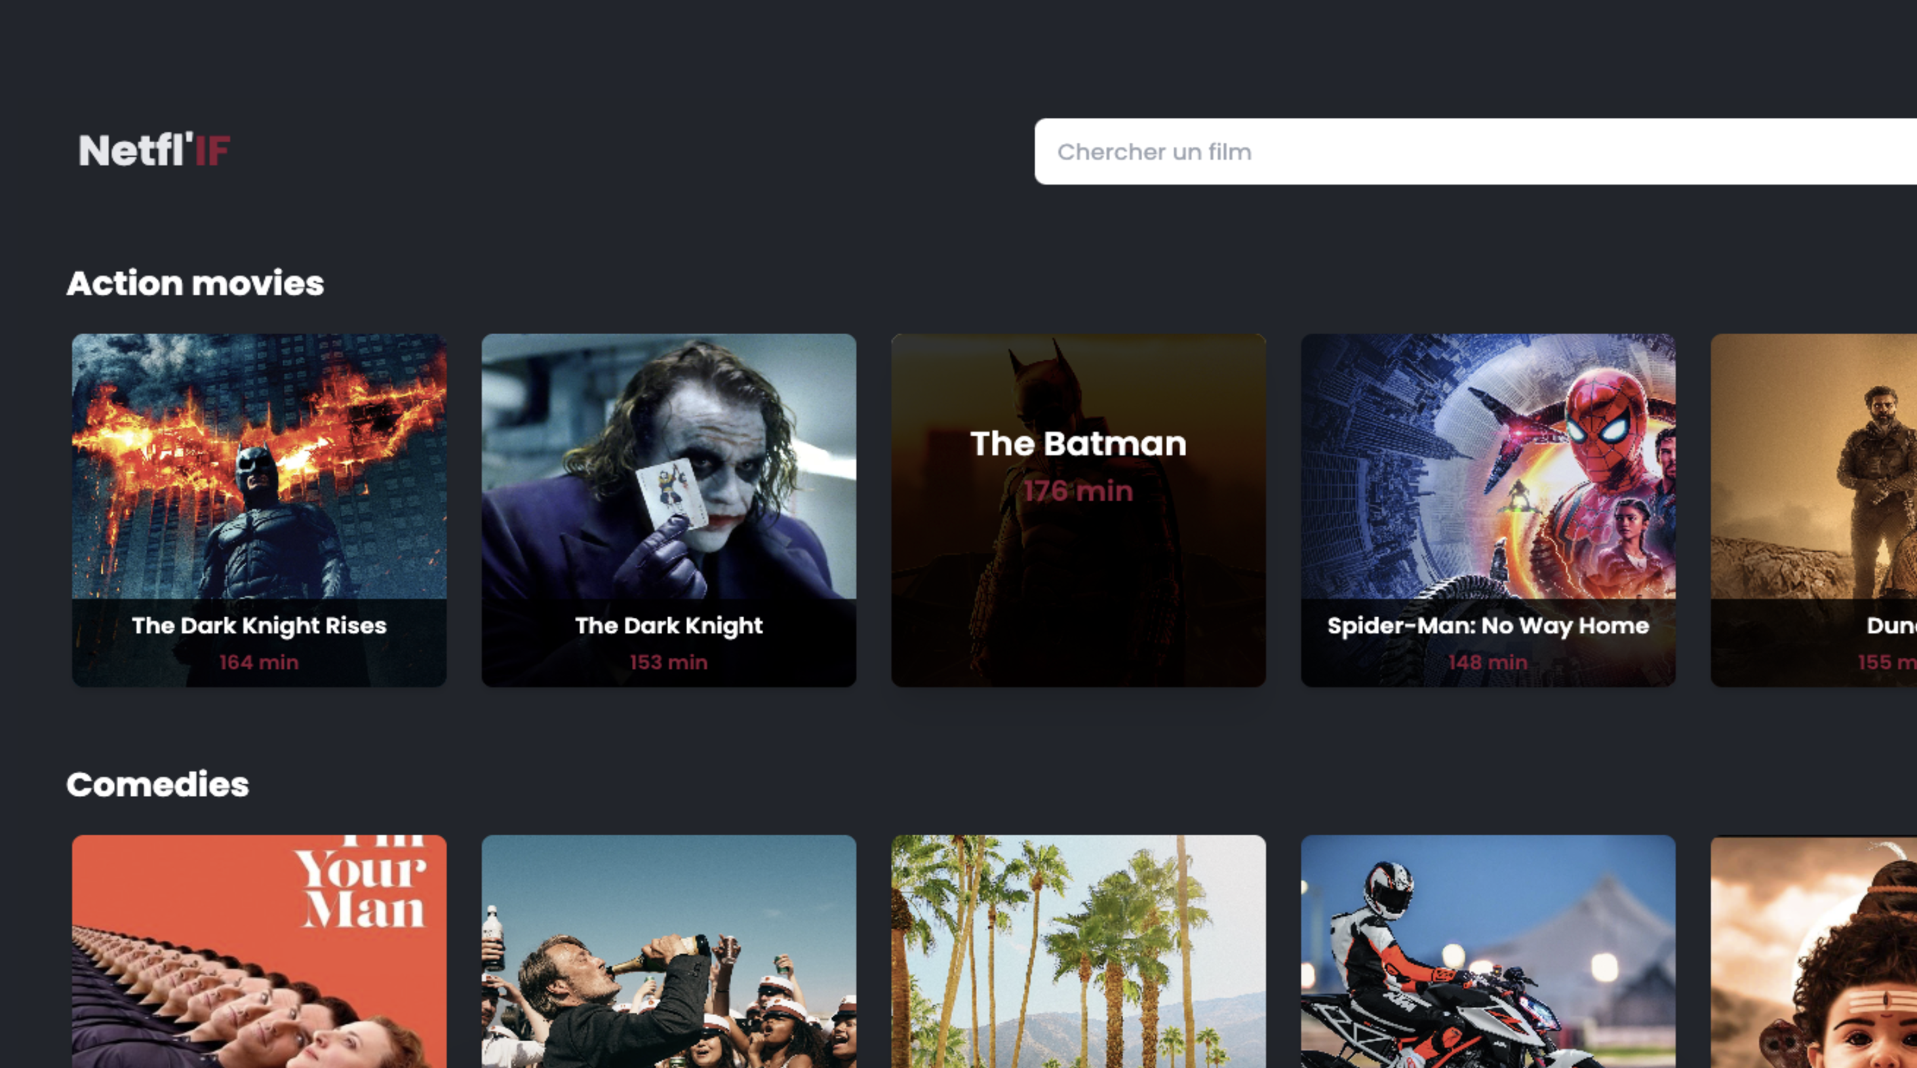Click the '176 min' duration text
The image size is (1917, 1068).
pos(1078,491)
